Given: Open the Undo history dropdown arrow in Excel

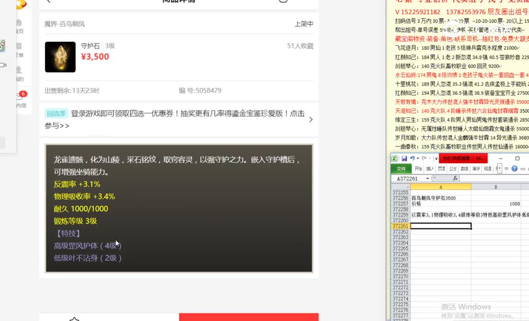Looking at the screenshot, I should pyautogui.click(x=418, y=158).
